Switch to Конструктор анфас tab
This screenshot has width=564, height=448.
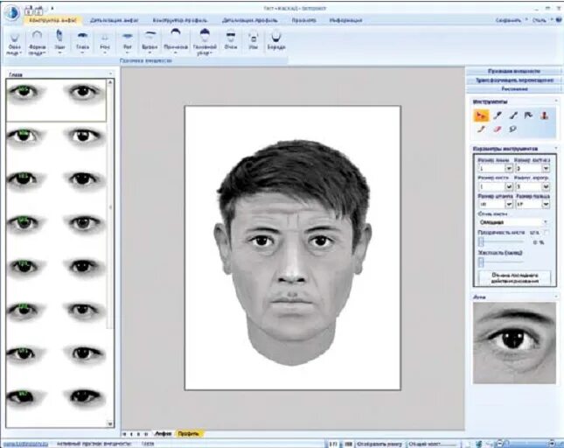(x=52, y=20)
